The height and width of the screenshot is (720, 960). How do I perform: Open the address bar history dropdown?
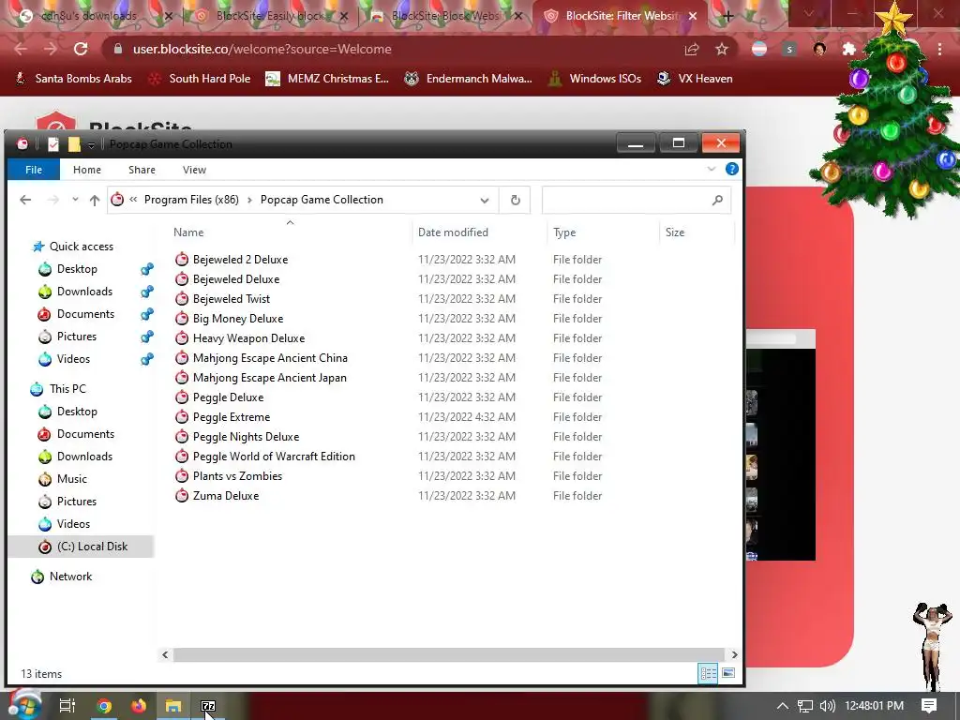(x=485, y=201)
